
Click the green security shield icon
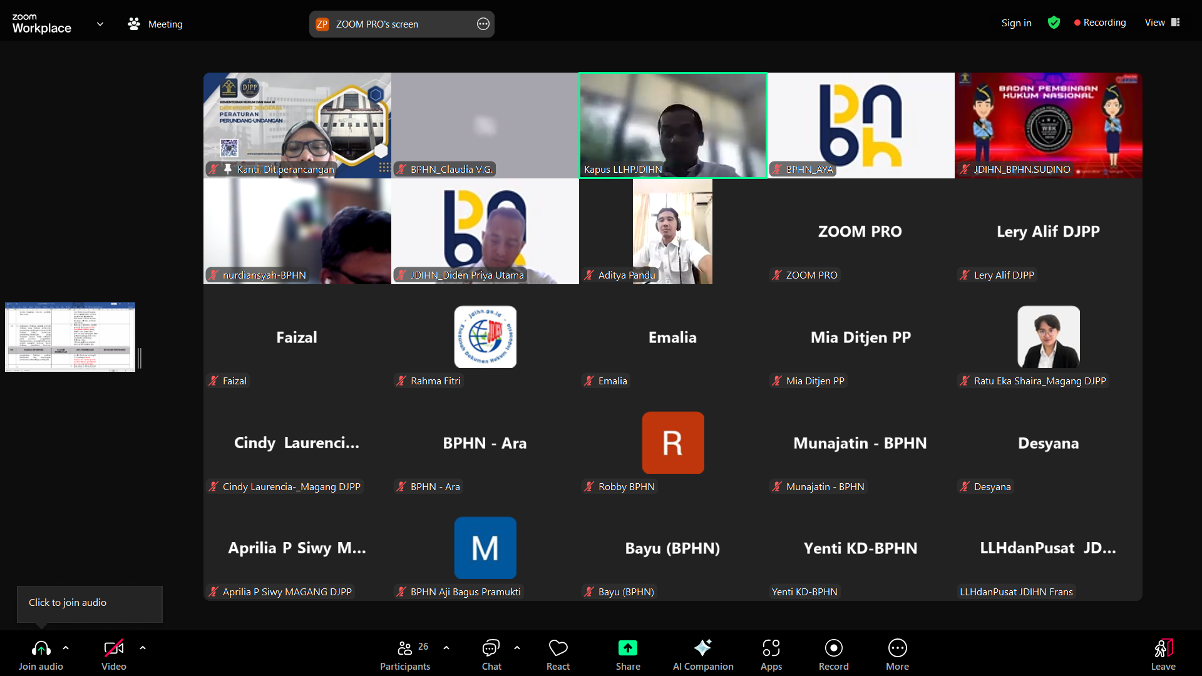1054,23
